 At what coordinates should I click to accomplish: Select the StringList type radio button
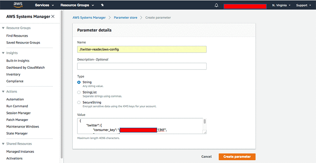(x=79, y=92)
